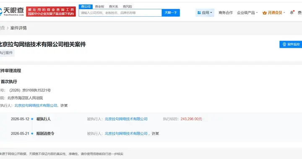Click the 限制消费令 event label
This screenshot has width=302, height=159.
45,133
